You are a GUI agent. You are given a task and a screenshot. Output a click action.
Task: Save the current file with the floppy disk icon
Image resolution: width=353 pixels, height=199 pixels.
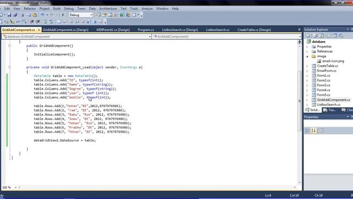(x=9, y=15)
